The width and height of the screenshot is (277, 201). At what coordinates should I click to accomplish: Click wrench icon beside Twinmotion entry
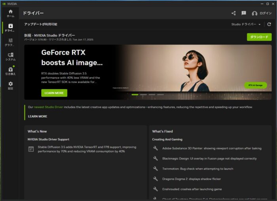156,169
